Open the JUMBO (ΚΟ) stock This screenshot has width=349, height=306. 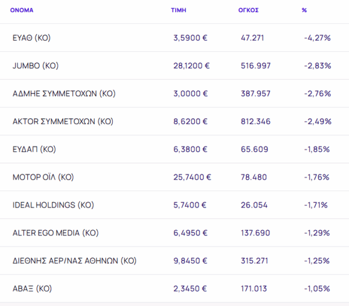[x=35, y=66]
